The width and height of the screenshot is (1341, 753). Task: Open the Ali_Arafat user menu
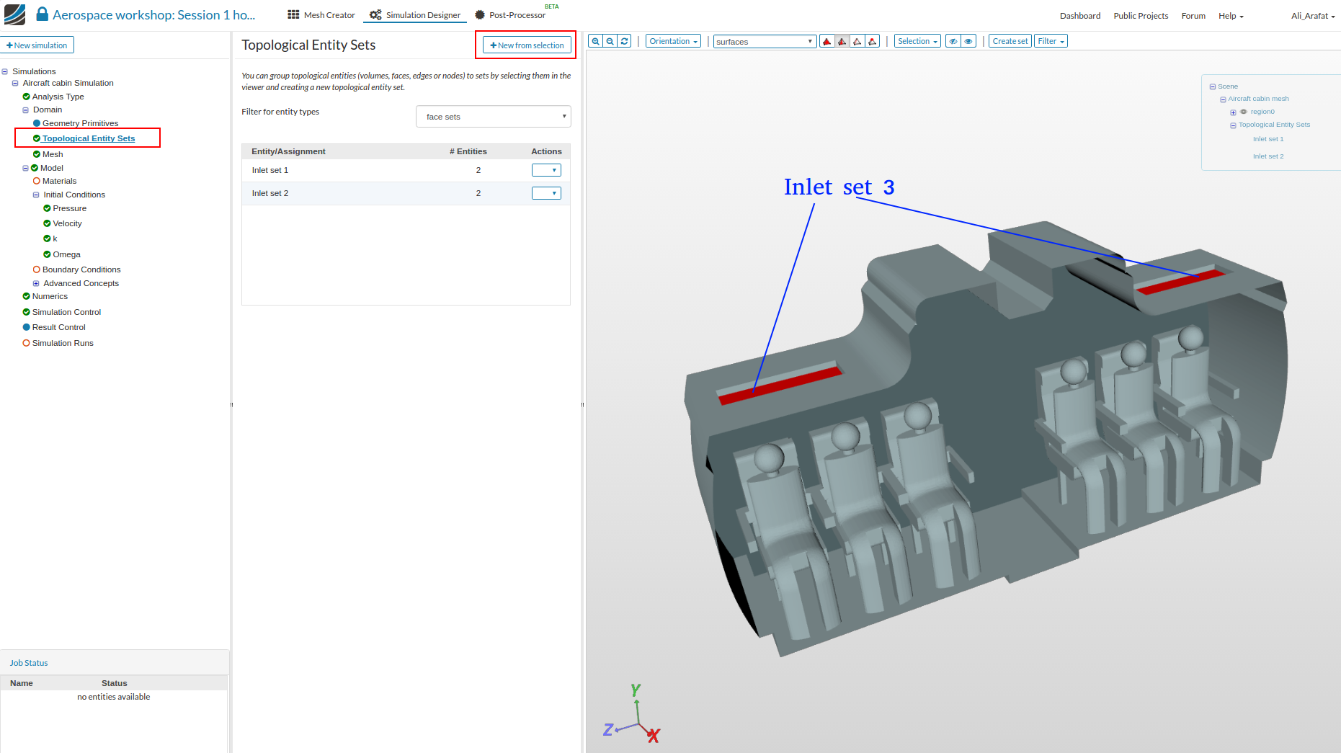click(1313, 16)
